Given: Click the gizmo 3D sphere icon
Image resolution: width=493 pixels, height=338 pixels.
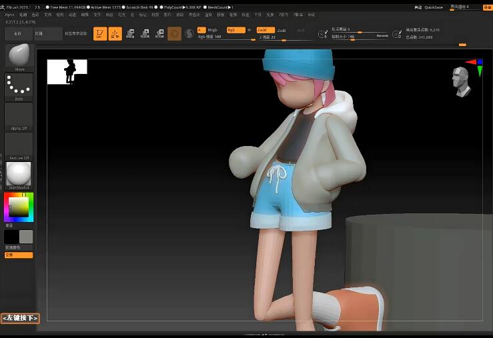Looking at the screenshot, I should (x=174, y=33).
